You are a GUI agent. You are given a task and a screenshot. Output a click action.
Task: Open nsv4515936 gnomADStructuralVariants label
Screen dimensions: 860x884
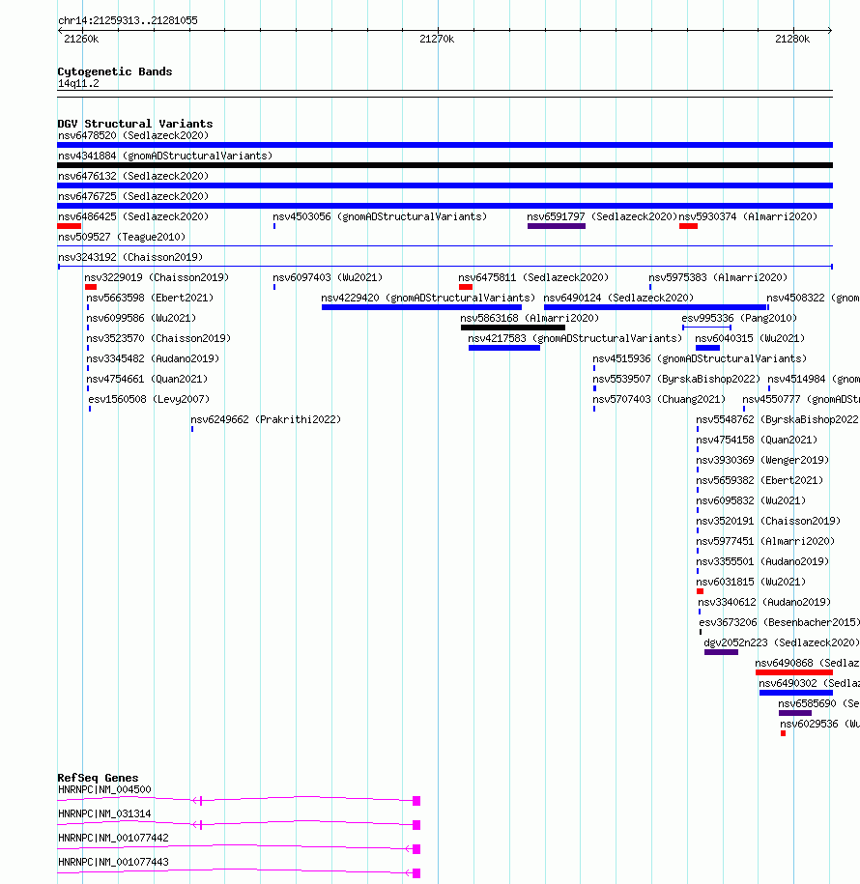[x=700, y=358]
